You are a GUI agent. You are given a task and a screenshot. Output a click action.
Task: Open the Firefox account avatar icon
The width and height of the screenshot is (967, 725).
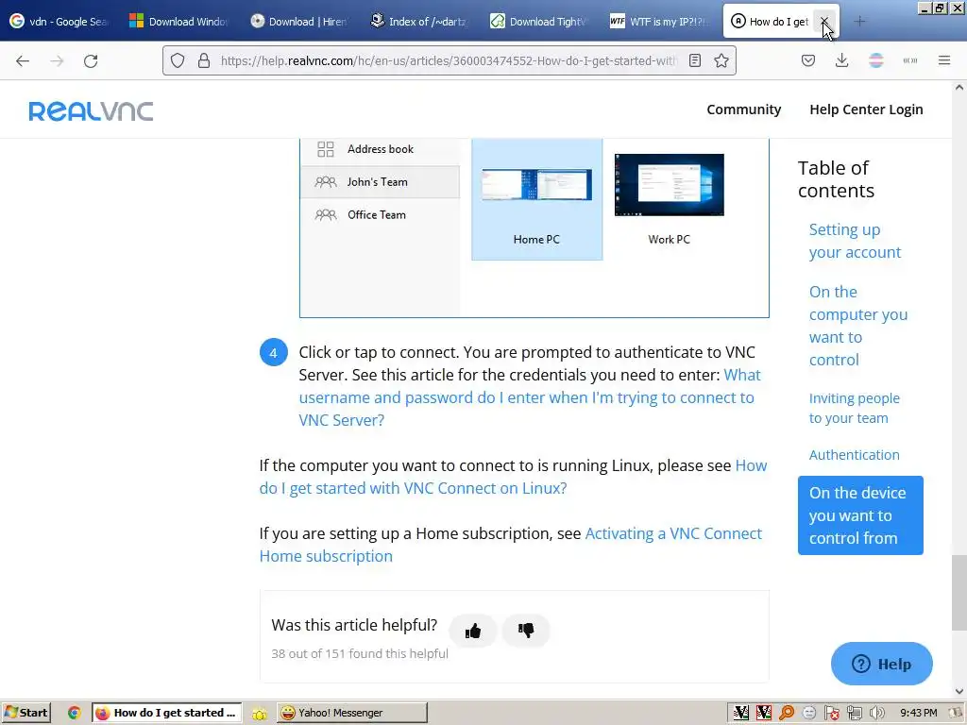(x=876, y=60)
